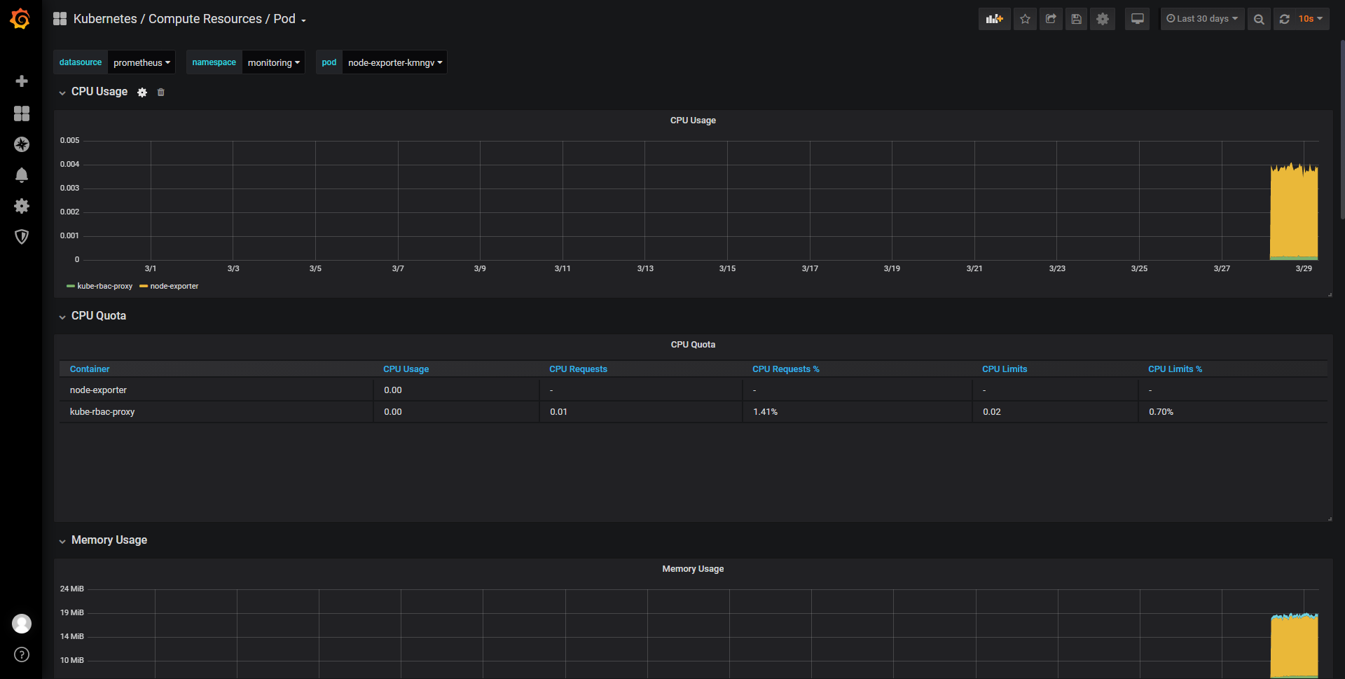Open the CPU Quota panel title menu
The width and height of the screenshot is (1345, 679).
coord(693,345)
